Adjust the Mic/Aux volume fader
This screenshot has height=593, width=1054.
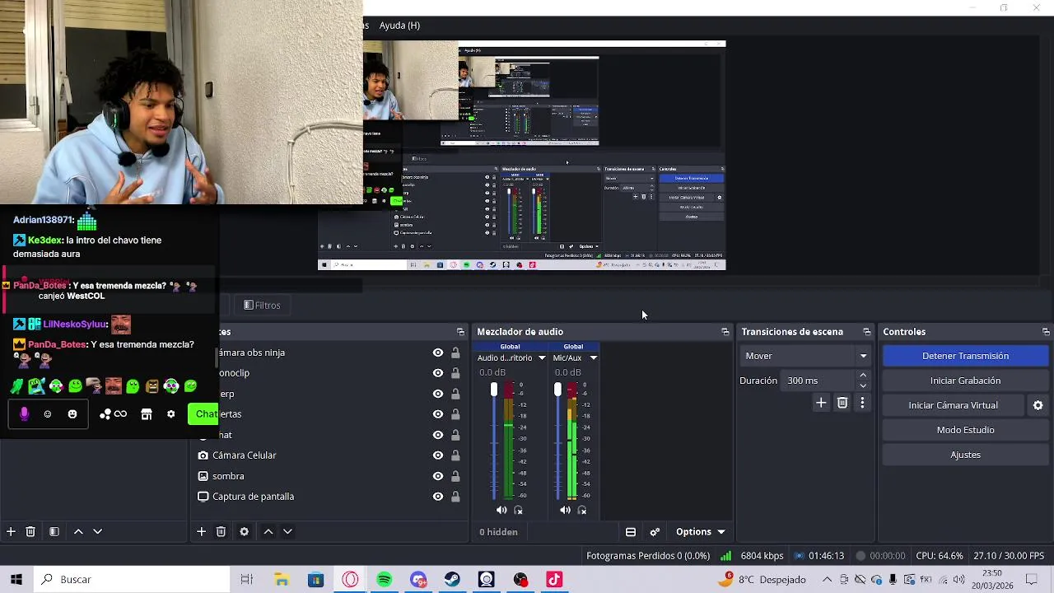[557, 390]
